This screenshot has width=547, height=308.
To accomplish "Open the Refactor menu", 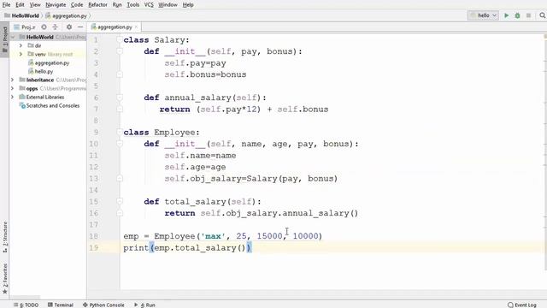I will [x=97, y=5].
